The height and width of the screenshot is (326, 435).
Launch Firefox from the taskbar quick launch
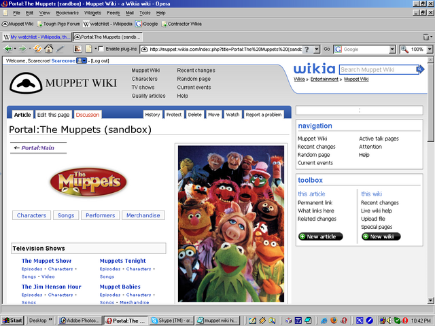[x=334, y=321]
